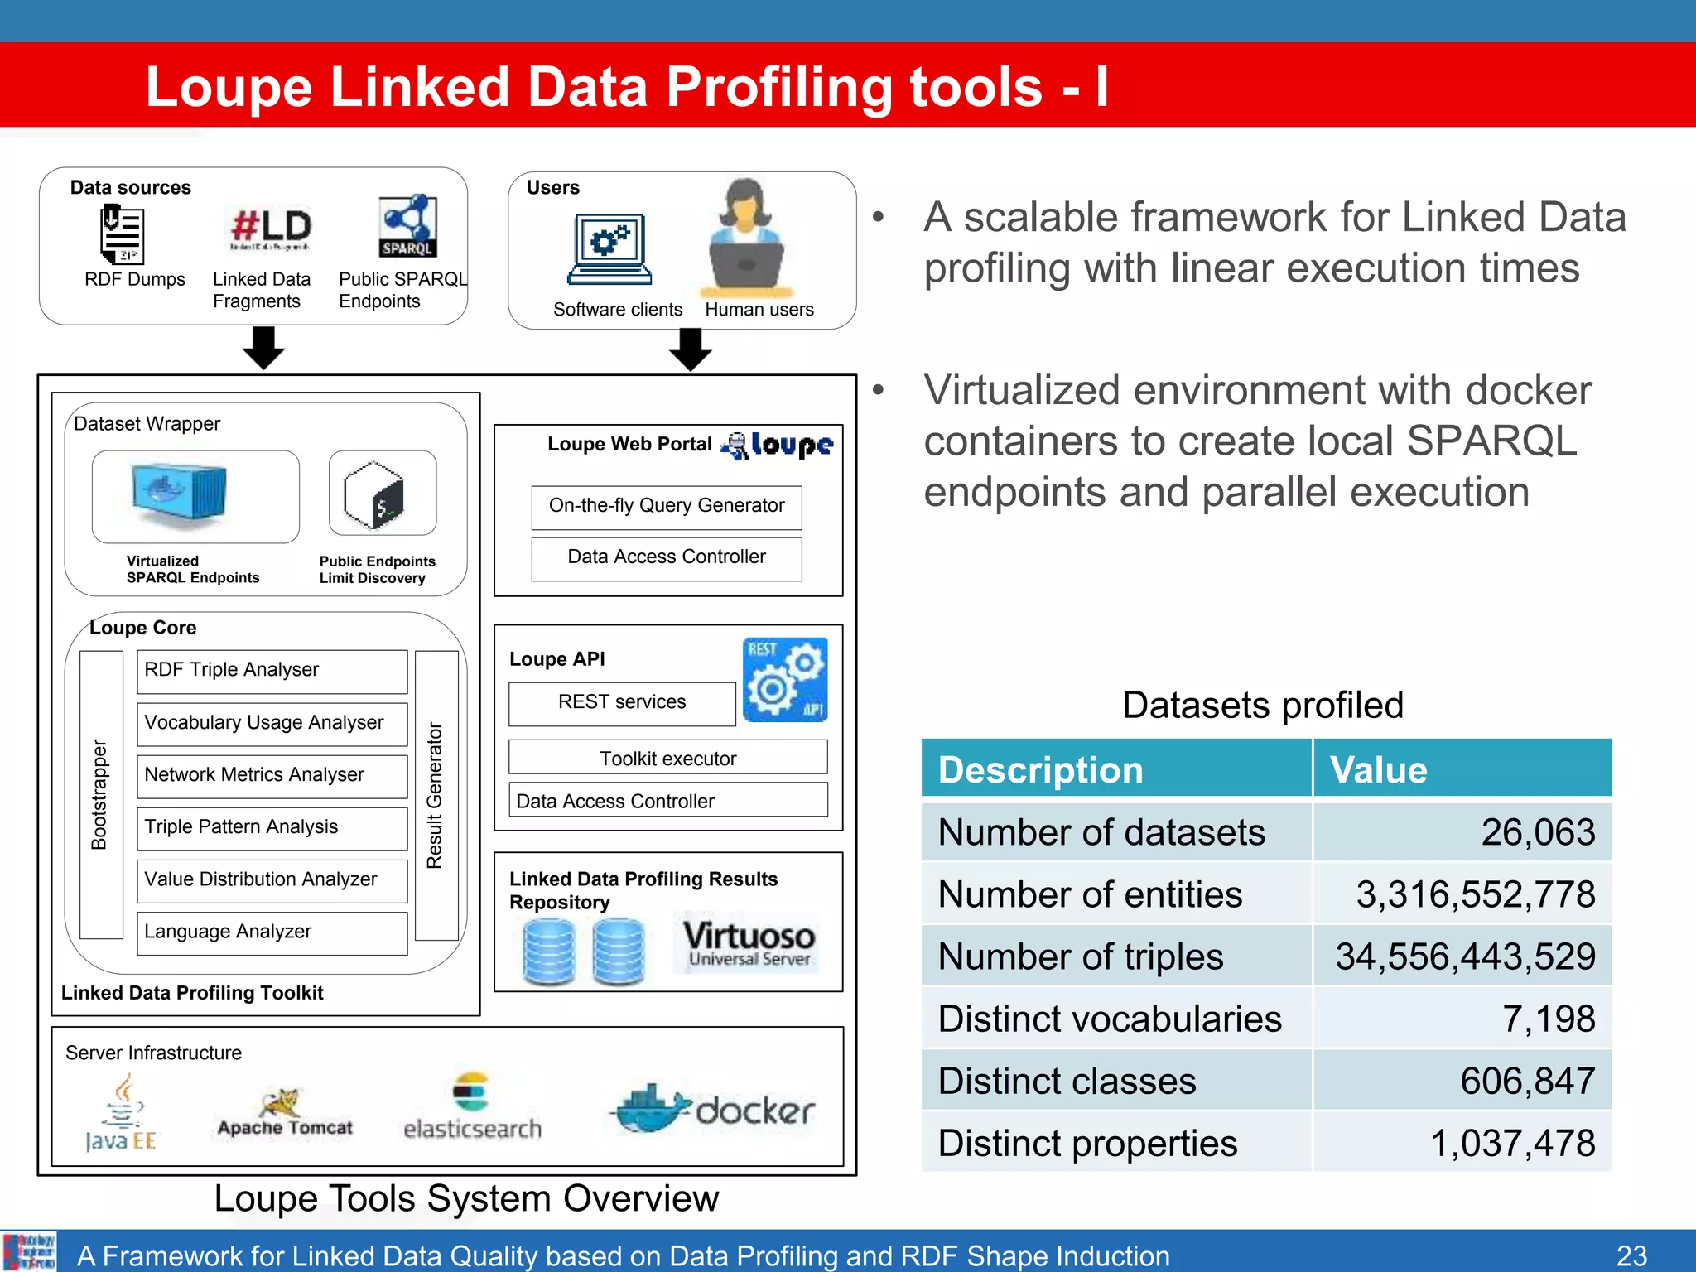Click the docker whale logo

[714, 1108]
